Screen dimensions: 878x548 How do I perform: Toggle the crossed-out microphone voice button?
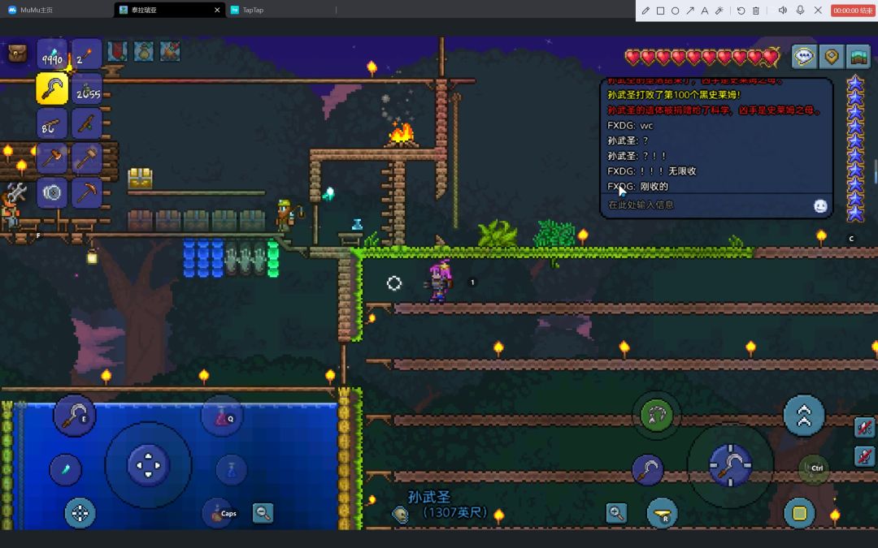[x=864, y=455]
